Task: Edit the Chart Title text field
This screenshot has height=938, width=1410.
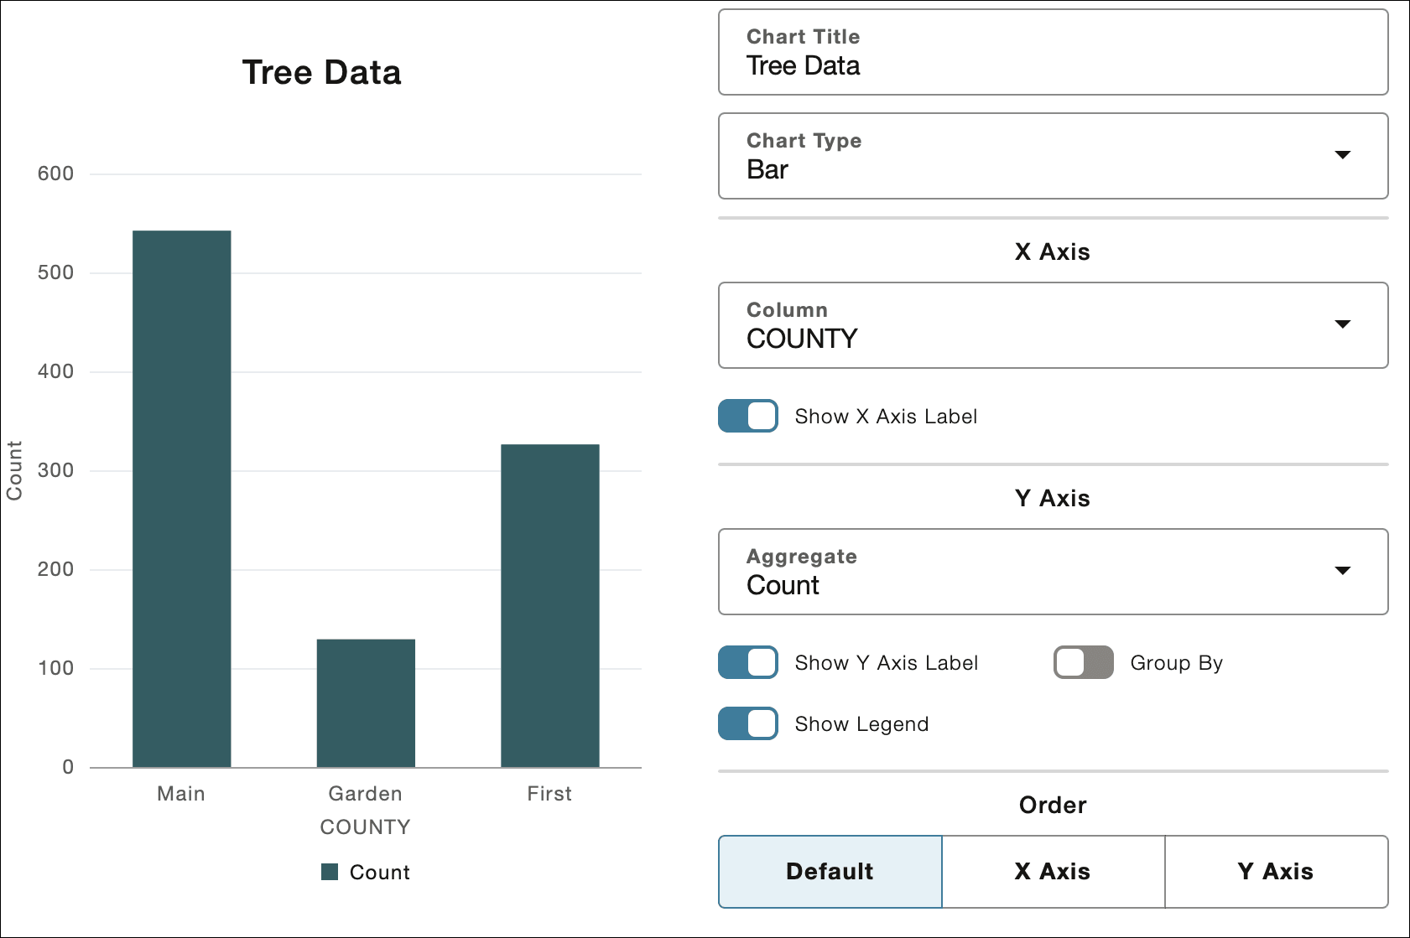Action: [x=1054, y=65]
